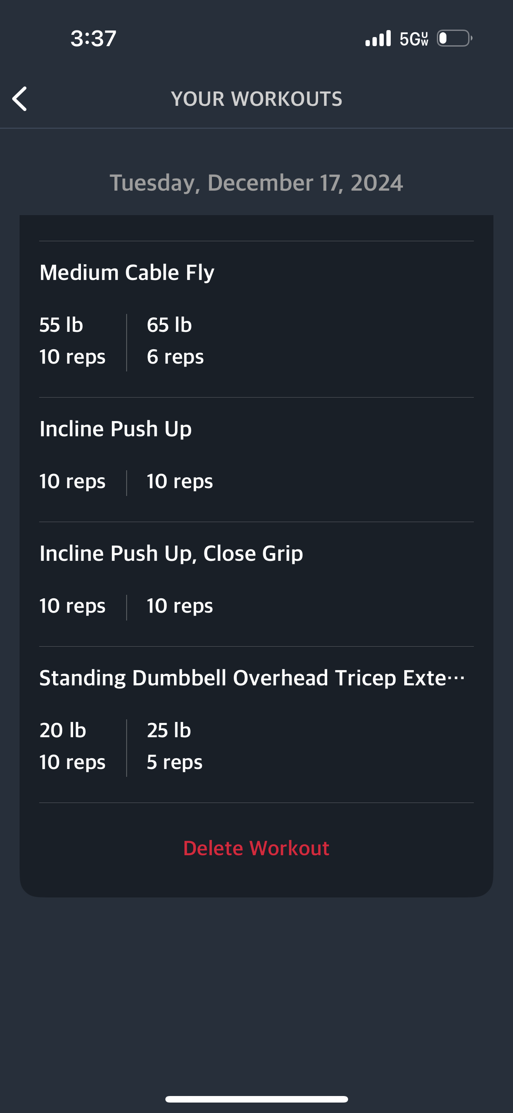The height and width of the screenshot is (1113, 513).
Task: Delete this workout
Action: (256, 848)
